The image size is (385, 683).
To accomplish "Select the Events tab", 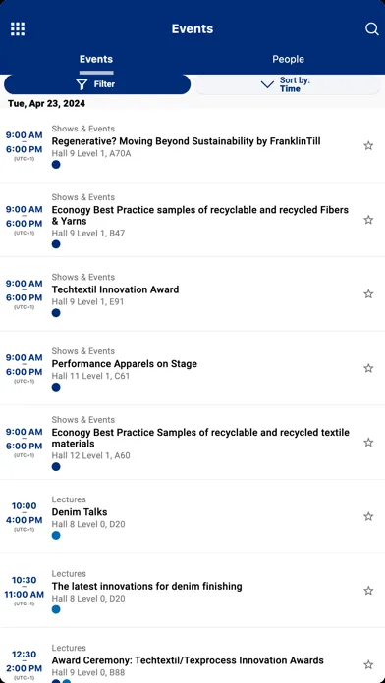I will pyautogui.click(x=96, y=59).
